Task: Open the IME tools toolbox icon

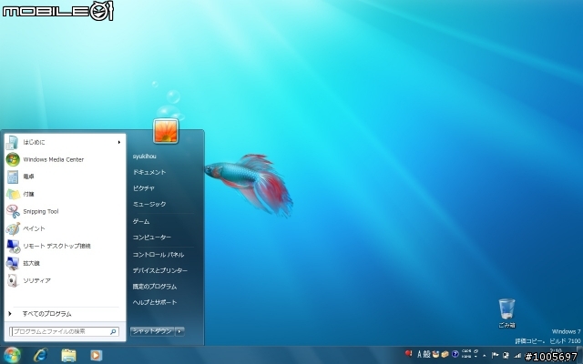Action: 445,354
